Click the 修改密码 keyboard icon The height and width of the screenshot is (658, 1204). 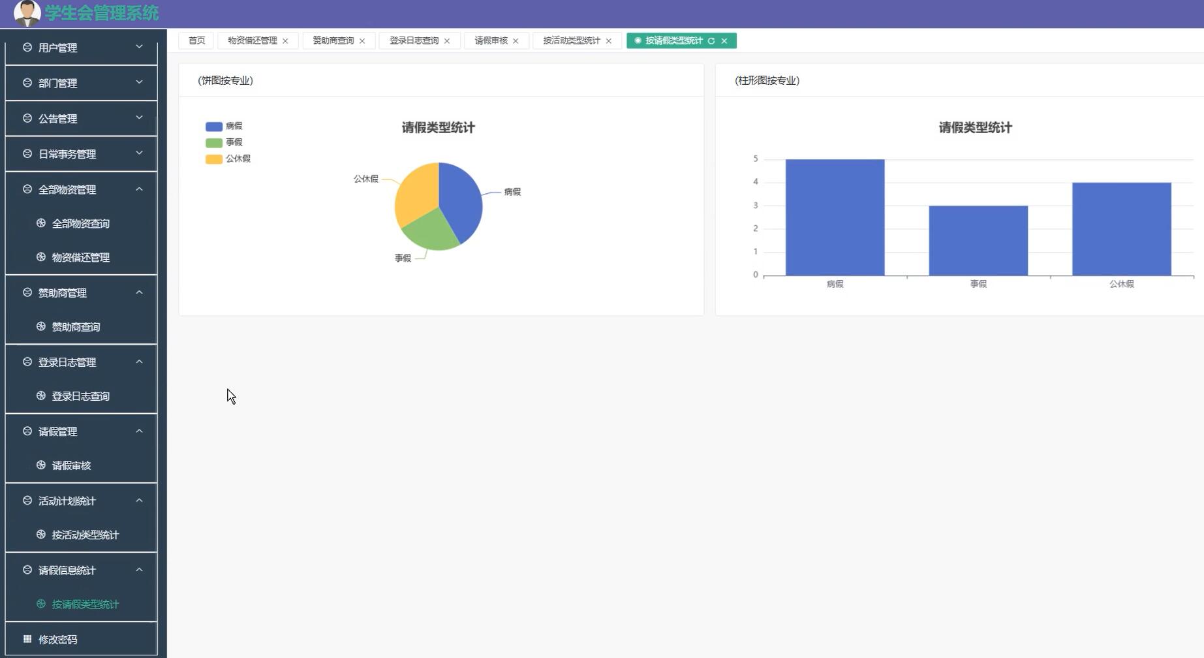(26, 638)
